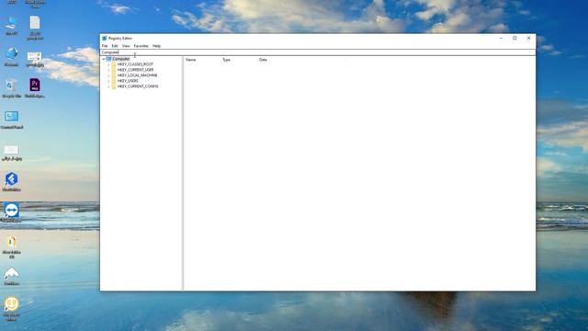Click the folder icon beside HKEY_CURRENT_USER

[x=114, y=70]
